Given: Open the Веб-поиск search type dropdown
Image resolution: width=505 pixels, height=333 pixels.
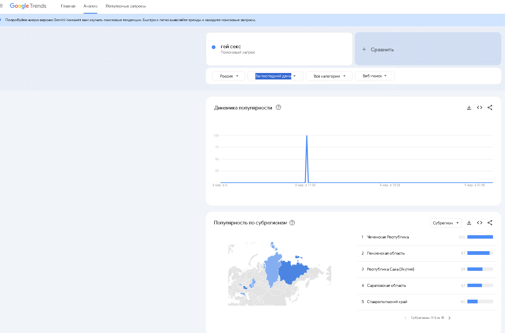Looking at the screenshot, I should click(374, 76).
